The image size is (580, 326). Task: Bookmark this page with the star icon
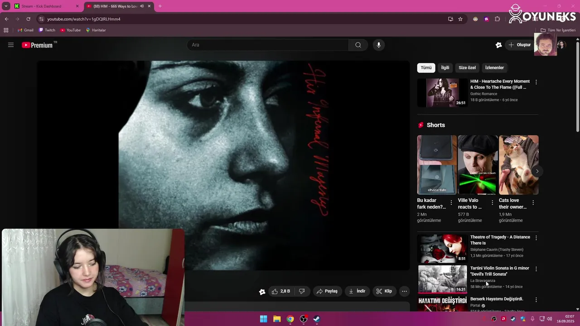click(x=460, y=19)
